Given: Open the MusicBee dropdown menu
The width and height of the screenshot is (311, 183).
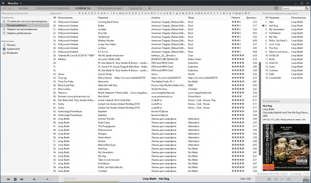Looking at the screenshot, I should coord(15,3).
